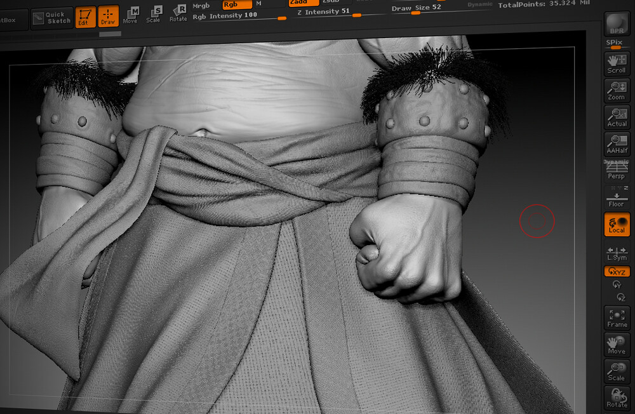Activate the Draw mode button
The height and width of the screenshot is (414, 635).
pyautogui.click(x=108, y=17)
